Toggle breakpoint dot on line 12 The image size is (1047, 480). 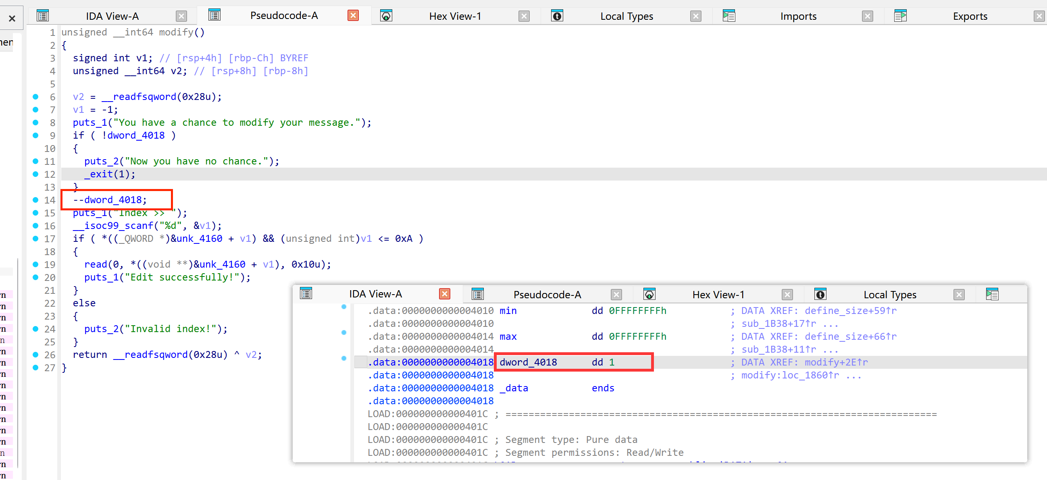click(35, 174)
